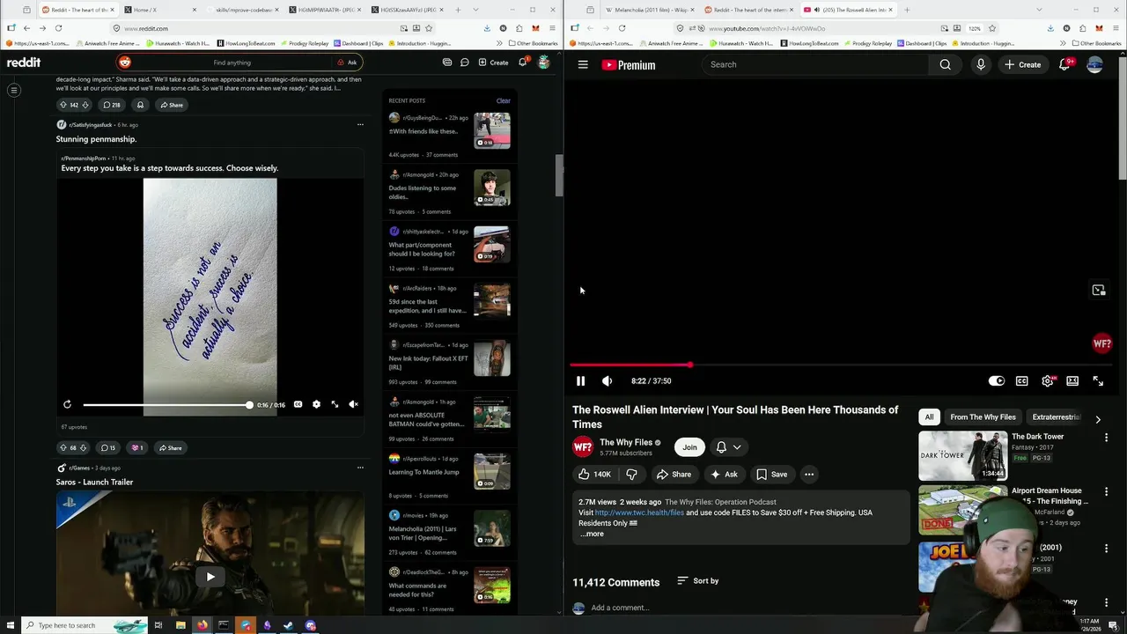The height and width of the screenshot is (634, 1127).
Task: Expand YouTube description with ...more
Action: pyautogui.click(x=593, y=534)
